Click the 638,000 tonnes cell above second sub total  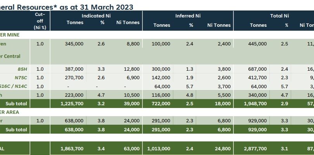[x=74, y=121]
